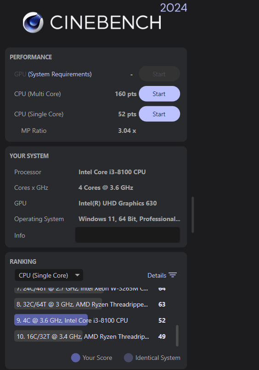Click the 160 pts multi core score
The width and height of the screenshot is (259, 370).
coord(126,94)
